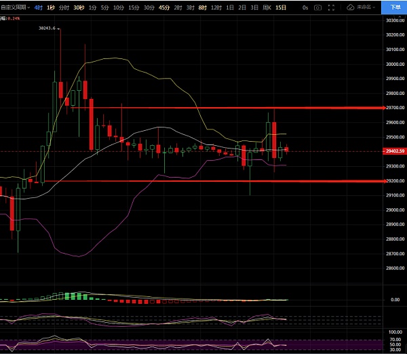The height and width of the screenshot is (354, 407).
Task: Switch to the 15日 timeframe
Action: point(279,7)
